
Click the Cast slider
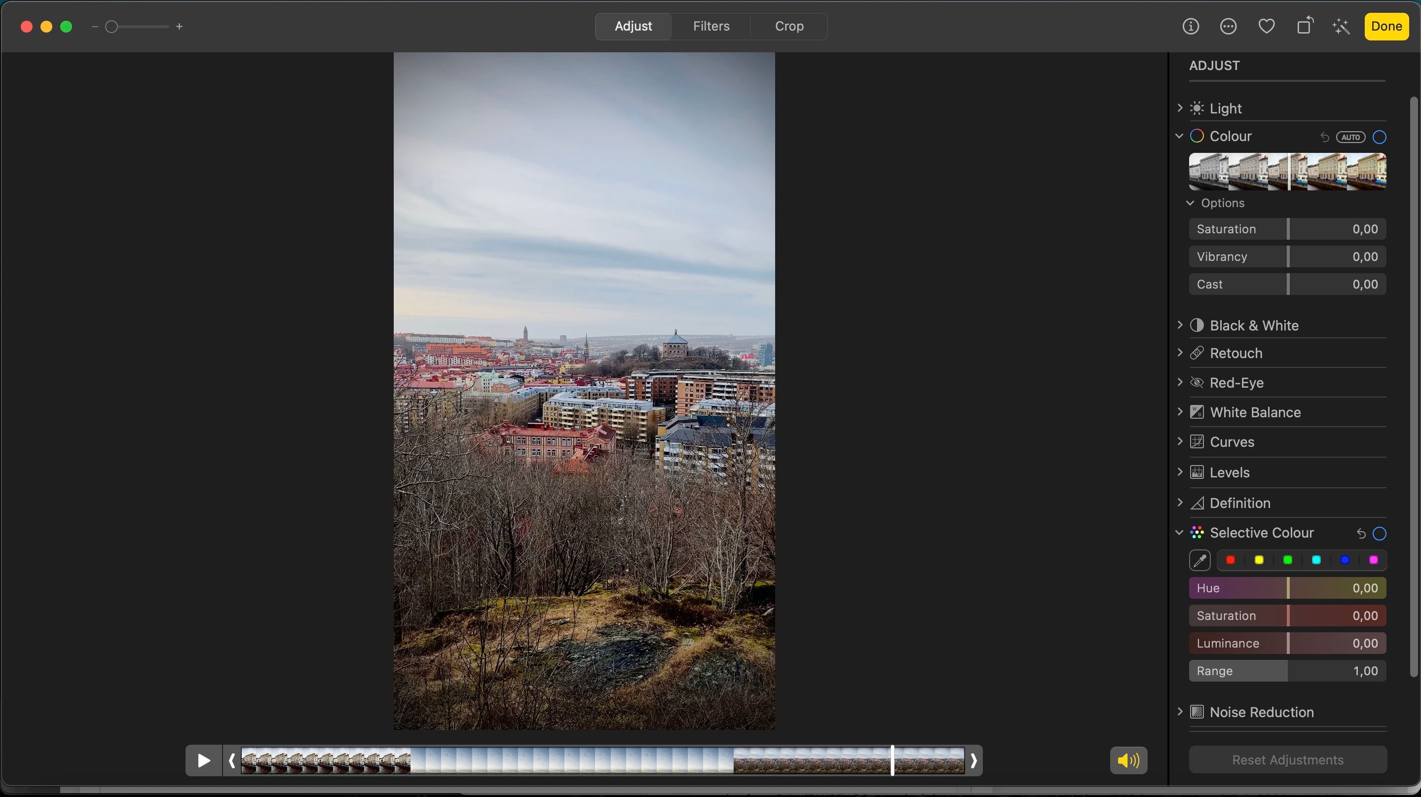(1287, 284)
